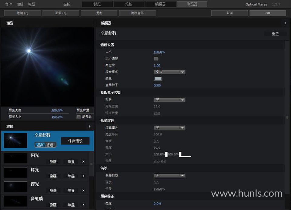Solo the second 辉光 element
291x210 pixels.
(x=71, y=191)
